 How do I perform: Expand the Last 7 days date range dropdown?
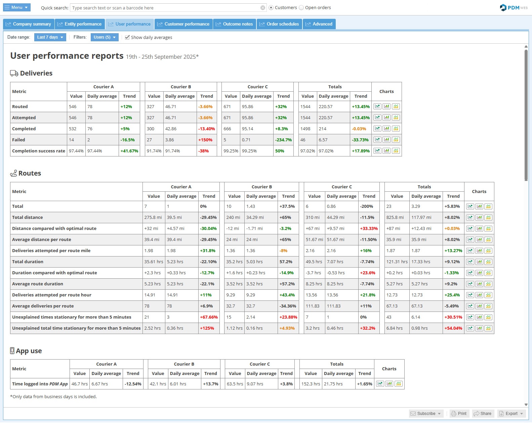pos(50,37)
